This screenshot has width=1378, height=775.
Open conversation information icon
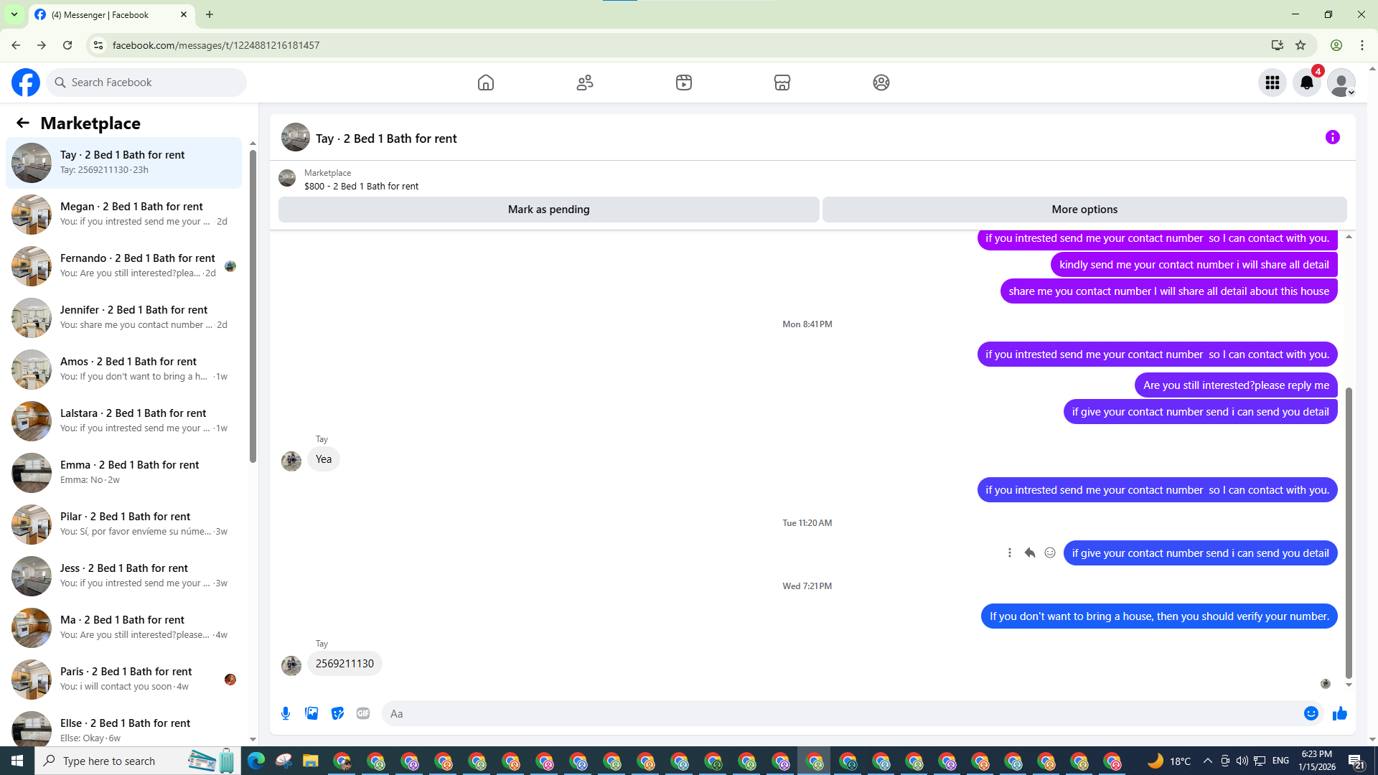tap(1332, 137)
